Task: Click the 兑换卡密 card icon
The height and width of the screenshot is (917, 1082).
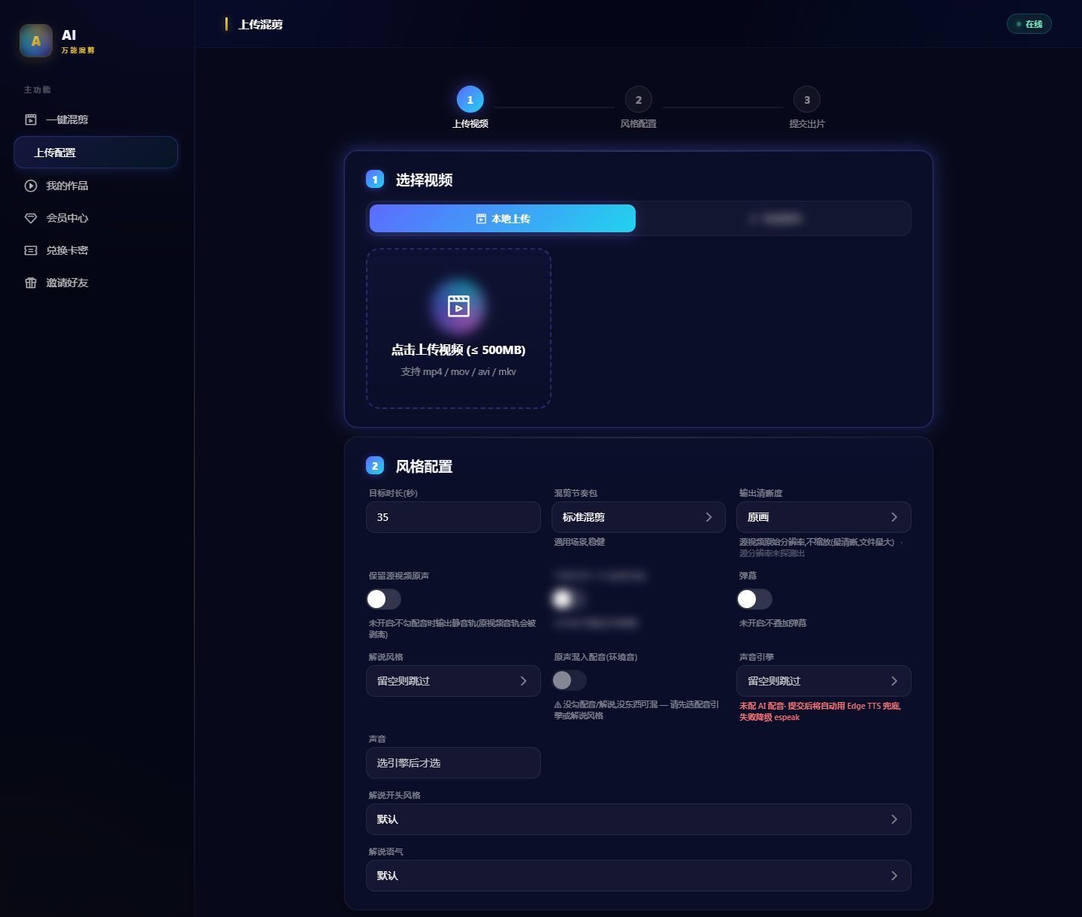Action: click(31, 250)
